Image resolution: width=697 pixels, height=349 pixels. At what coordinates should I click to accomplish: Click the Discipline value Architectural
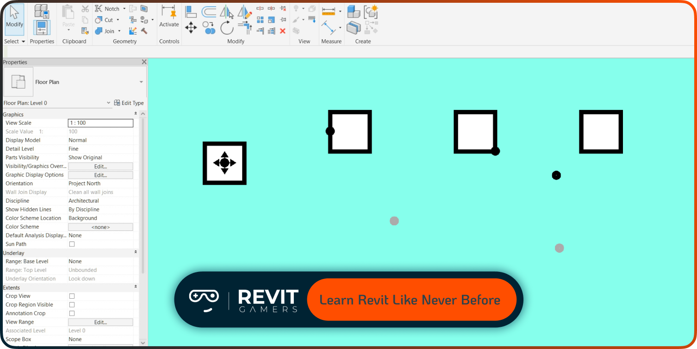[84, 201]
